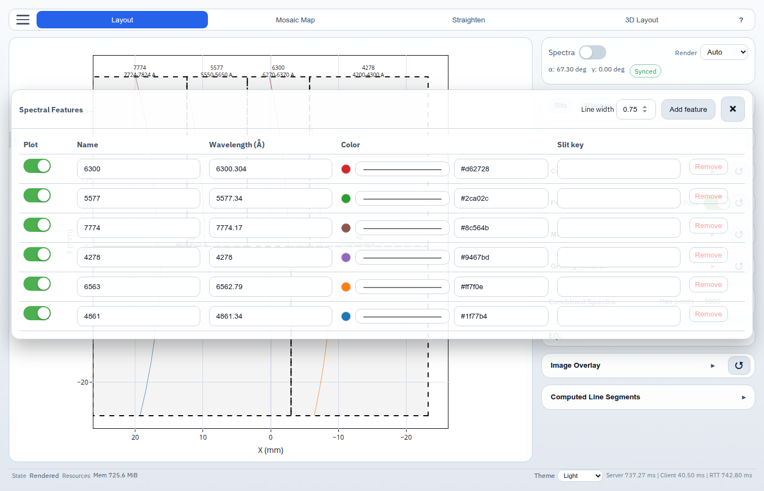This screenshot has height=491, width=764.
Task: Click the Add feature button
Action: coord(688,109)
